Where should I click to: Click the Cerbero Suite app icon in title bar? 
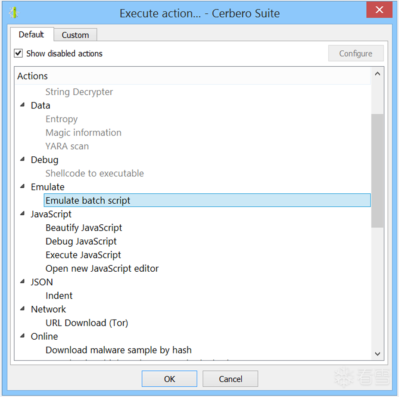[14, 13]
